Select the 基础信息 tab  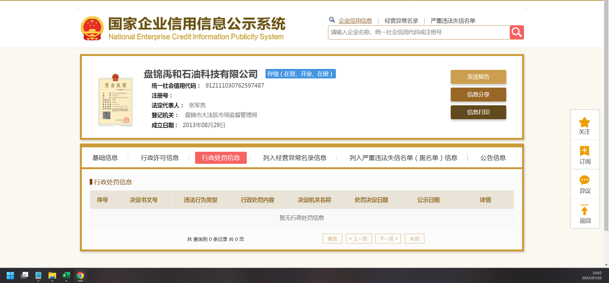(105, 158)
